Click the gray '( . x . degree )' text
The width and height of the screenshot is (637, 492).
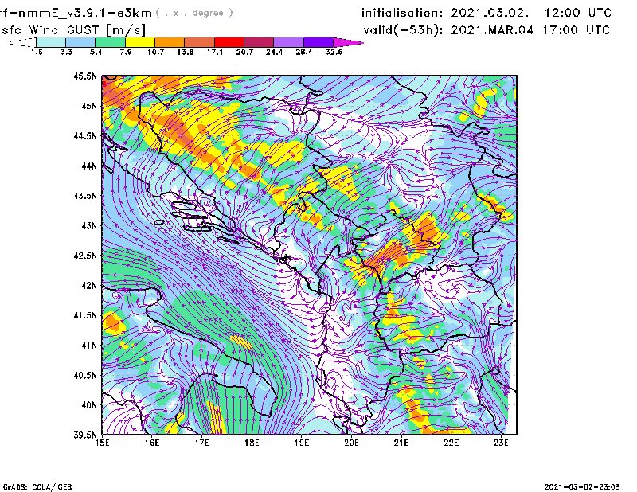[x=194, y=13]
